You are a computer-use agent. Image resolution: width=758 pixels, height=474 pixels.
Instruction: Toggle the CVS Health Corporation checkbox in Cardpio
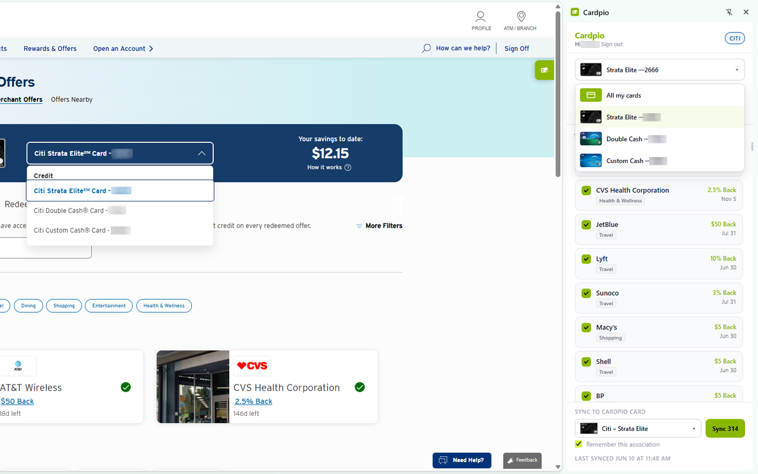tap(586, 191)
